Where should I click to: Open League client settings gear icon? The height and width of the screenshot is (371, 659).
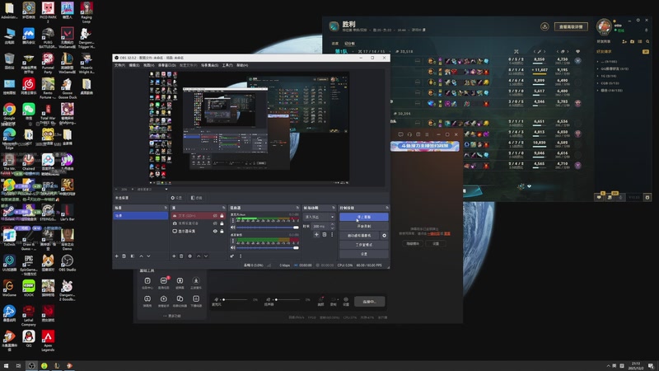coord(638,20)
